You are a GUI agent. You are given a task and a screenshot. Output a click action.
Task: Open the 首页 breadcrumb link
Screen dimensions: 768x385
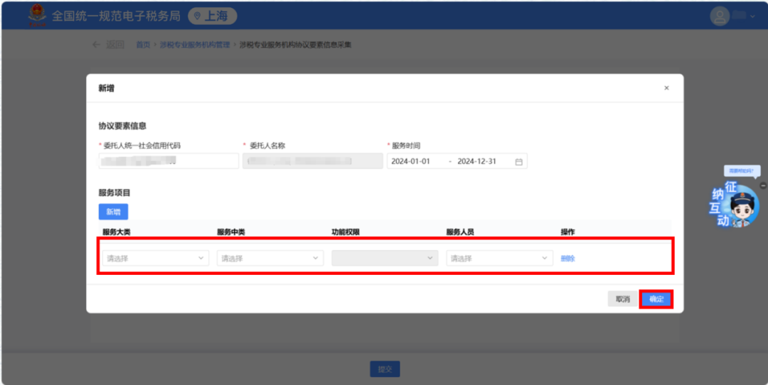(143, 45)
